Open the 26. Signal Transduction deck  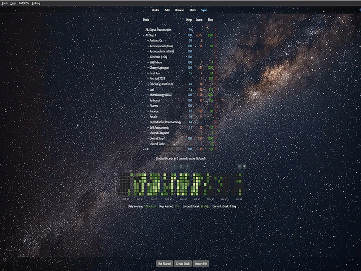[x=158, y=30]
